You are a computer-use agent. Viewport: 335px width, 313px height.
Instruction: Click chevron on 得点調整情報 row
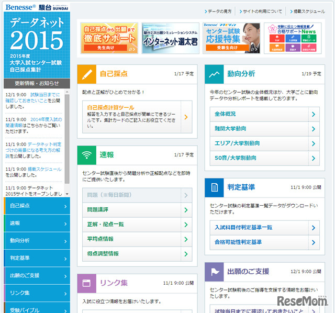click(x=186, y=254)
